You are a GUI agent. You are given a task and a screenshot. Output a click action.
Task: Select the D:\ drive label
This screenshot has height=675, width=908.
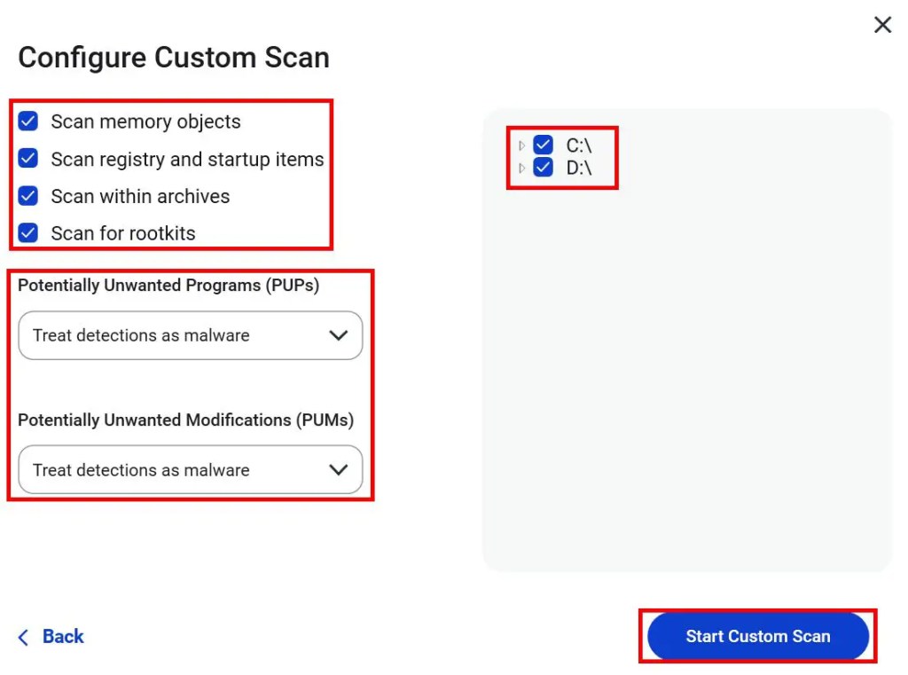578,168
